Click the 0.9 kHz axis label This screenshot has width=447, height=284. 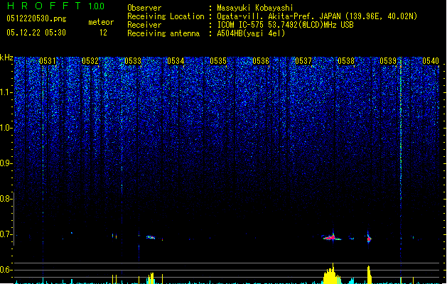pyautogui.click(x=6, y=163)
